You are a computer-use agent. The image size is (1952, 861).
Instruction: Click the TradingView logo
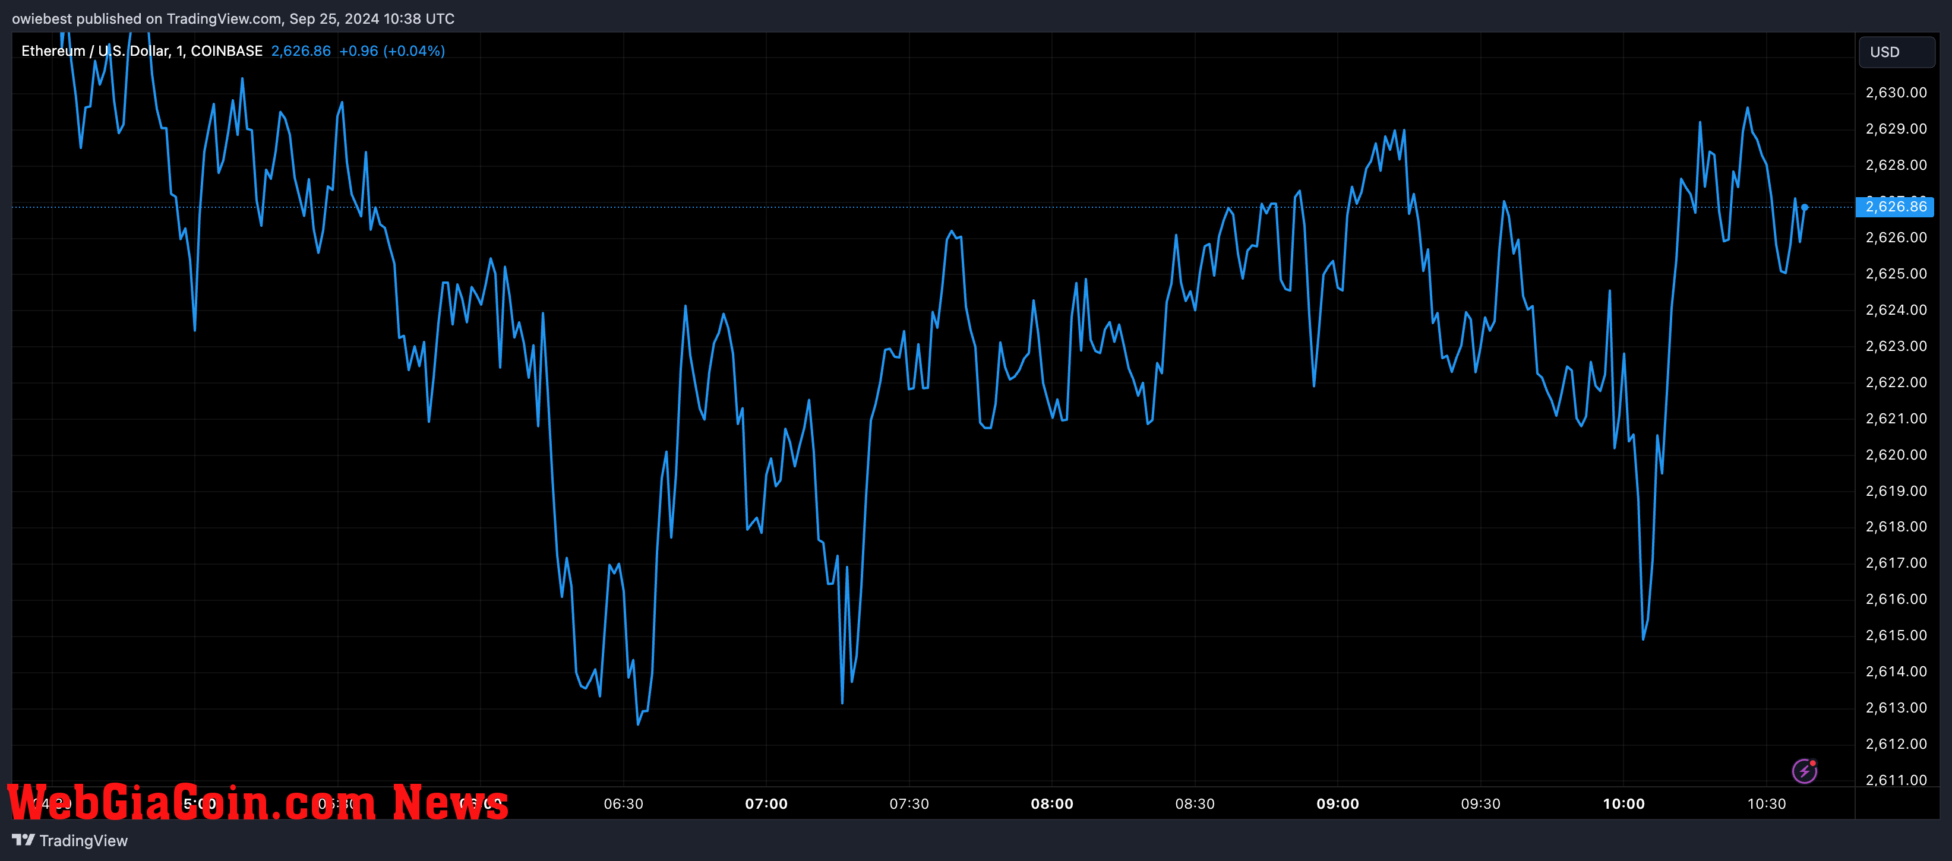point(70,841)
